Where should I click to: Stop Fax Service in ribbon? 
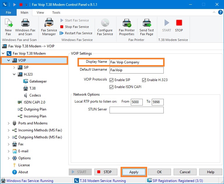pos(75,27)
